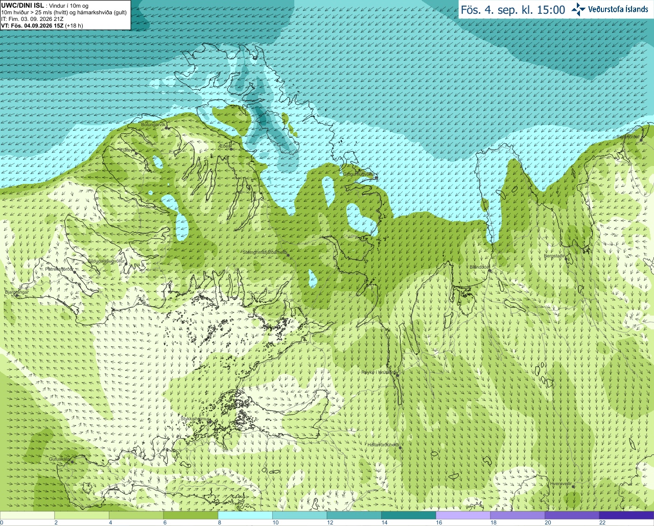
Task: Select the Holtavörðuheiði station marker
Action: [x=400, y=448]
